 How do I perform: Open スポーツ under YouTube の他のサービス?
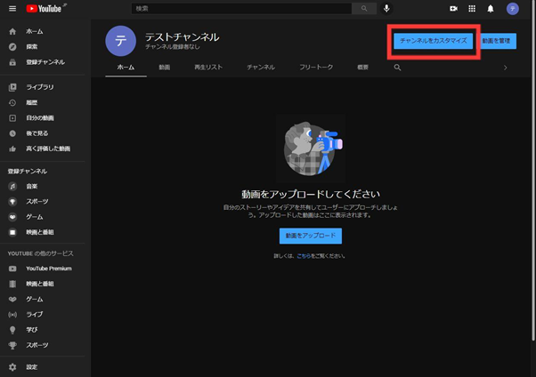(43, 345)
